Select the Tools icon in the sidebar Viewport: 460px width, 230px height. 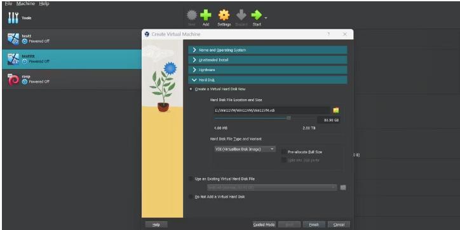[x=13, y=18]
